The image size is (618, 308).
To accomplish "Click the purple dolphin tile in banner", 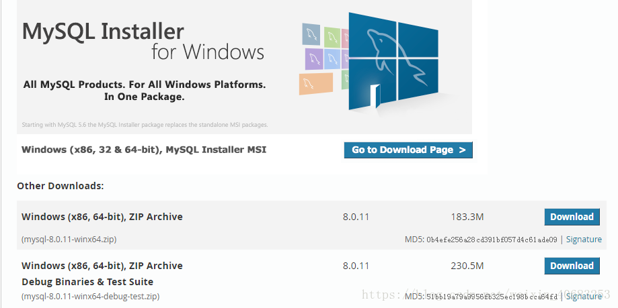I will [x=314, y=59].
